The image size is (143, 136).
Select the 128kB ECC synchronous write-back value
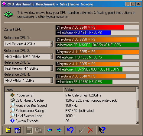tap(91, 100)
